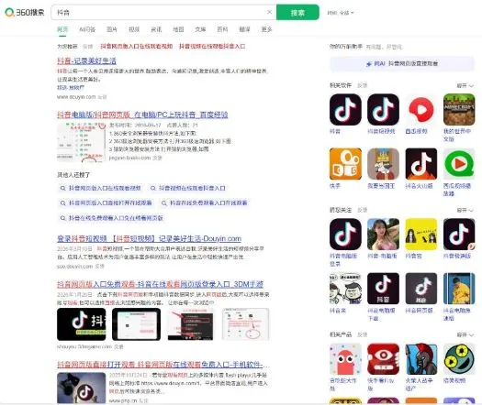
Task: Open the 我要当国王 king app icon
Action: (383, 164)
